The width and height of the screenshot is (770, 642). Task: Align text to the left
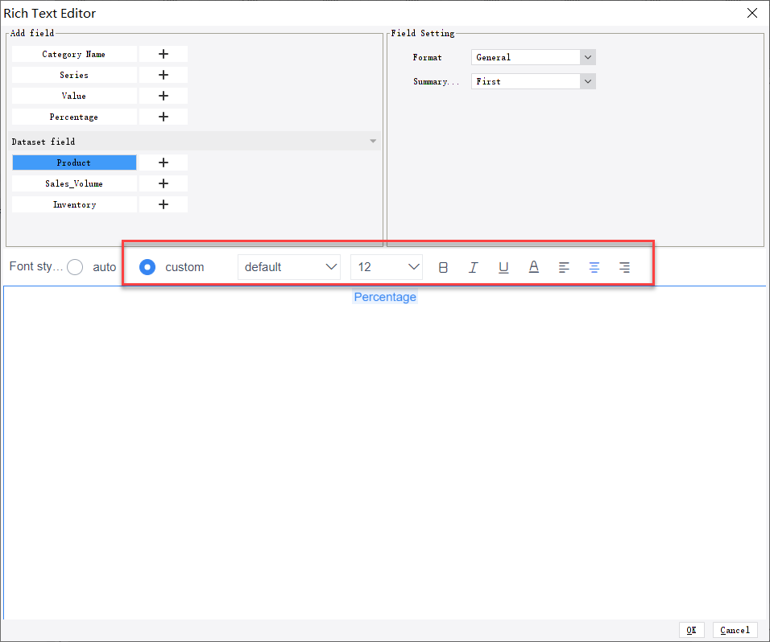pos(564,267)
